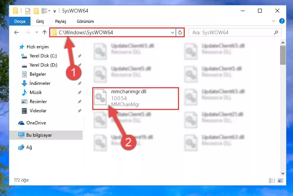
Task: Click the scroll up arrow
Action: tap(283, 43)
